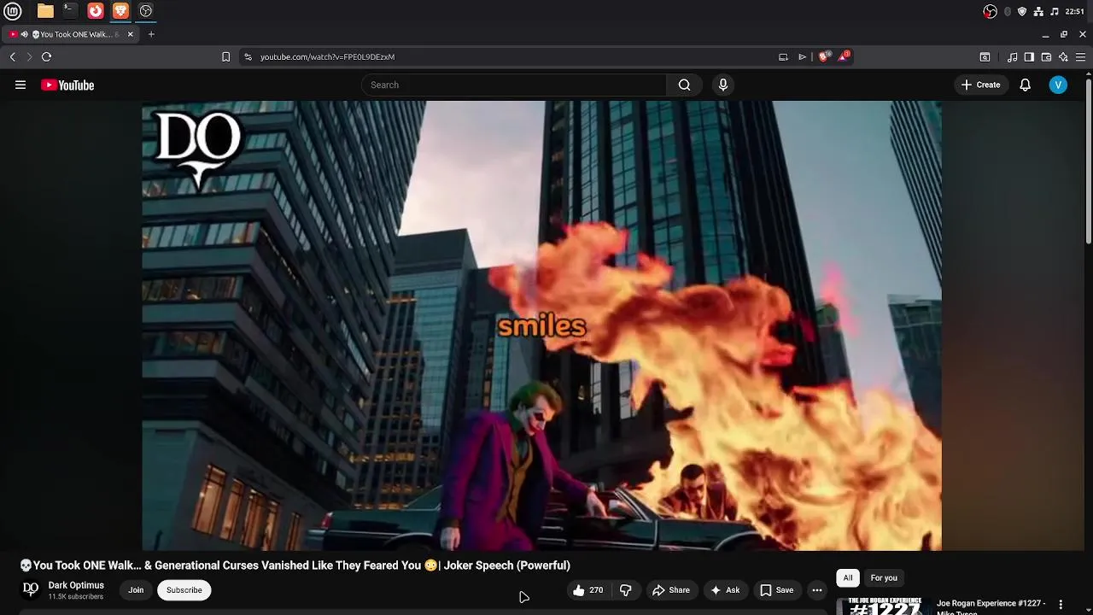Open a new browser tab
The width and height of the screenshot is (1093, 615).
click(151, 34)
